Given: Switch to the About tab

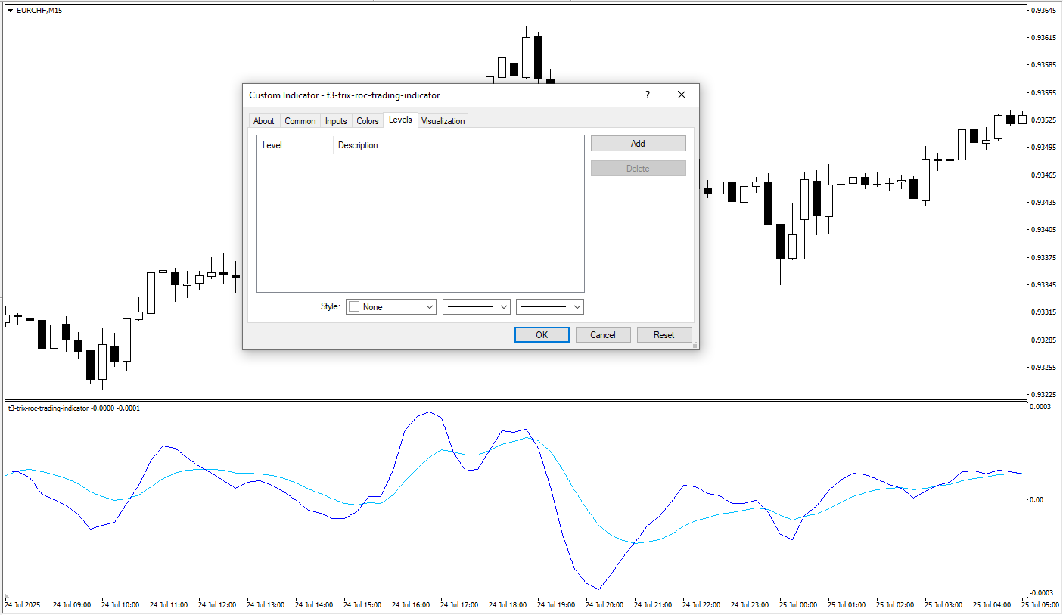Looking at the screenshot, I should (264, 121).
